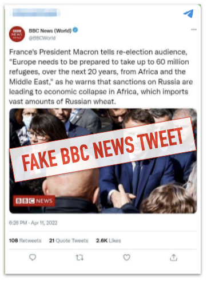
Task: Click the FAKE BBC NEWS TWEET banner
Action: [103, 149]
